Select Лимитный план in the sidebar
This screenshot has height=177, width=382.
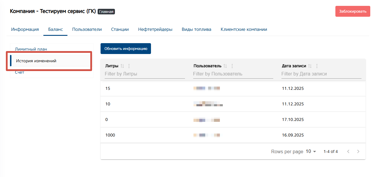point(31,49)
